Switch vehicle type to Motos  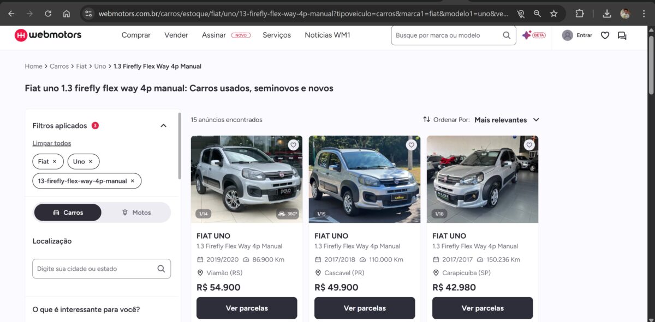[x=136, y=212]
